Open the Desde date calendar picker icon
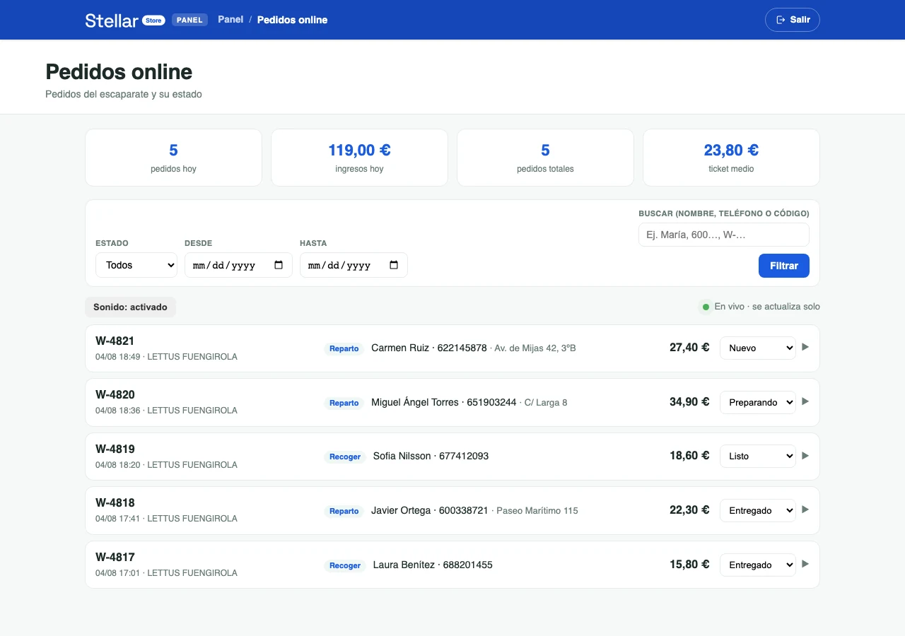This screenshot has height=636, width=905. (279, 265)
